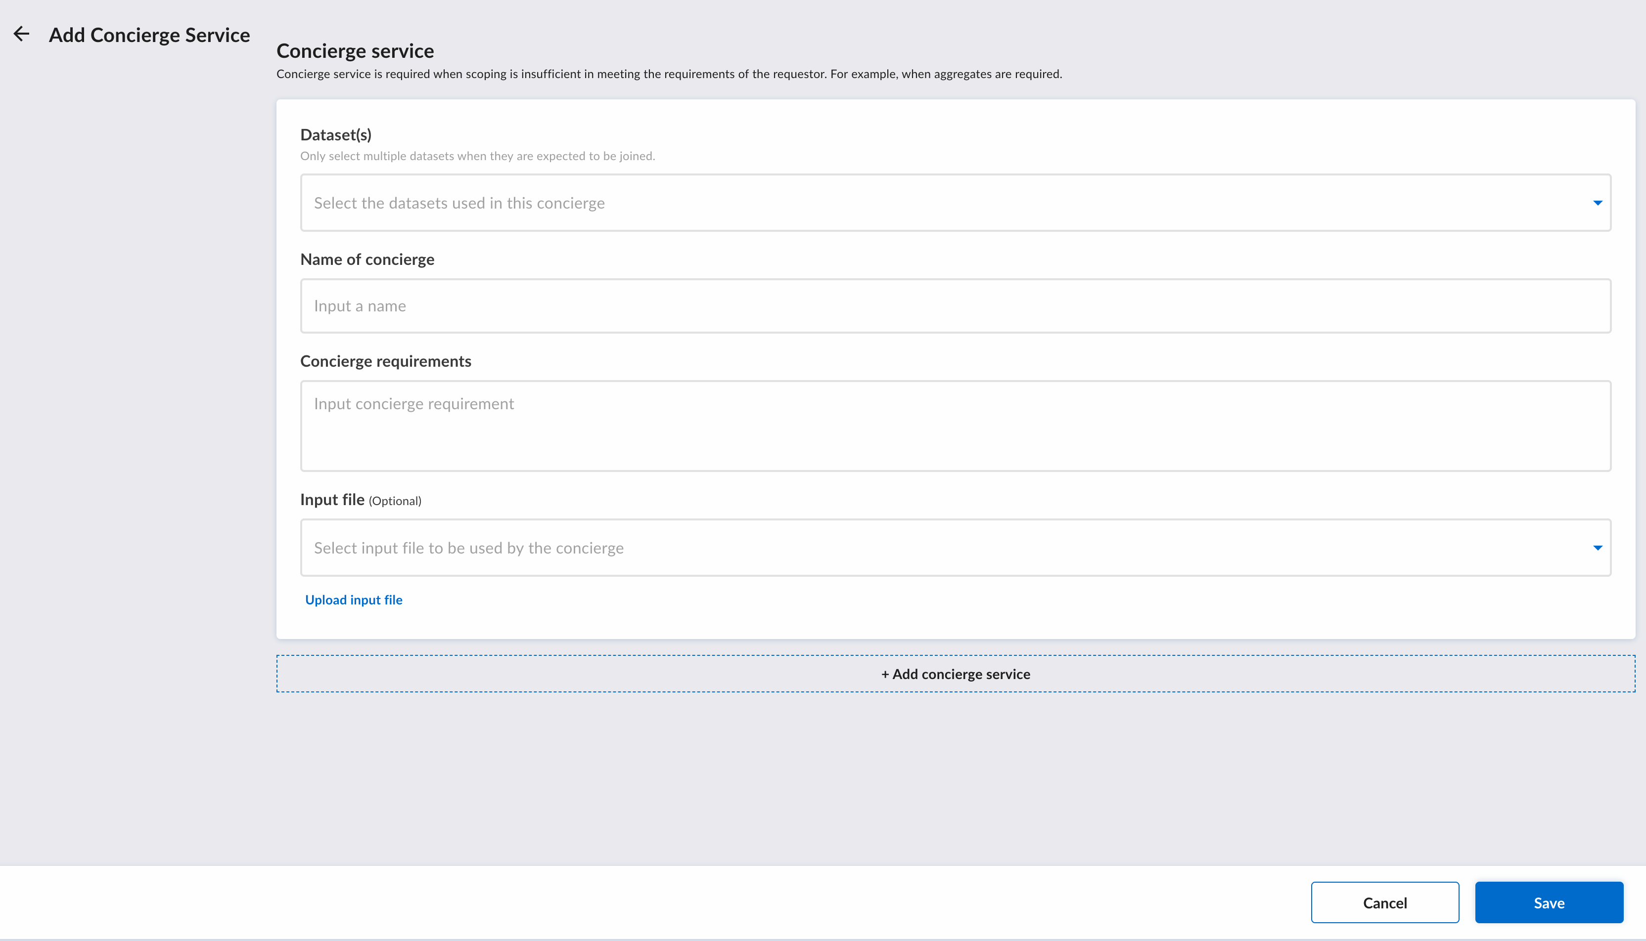This screenshot has width=1646, height=941.
Task: Save the concierge service
Action: [1549, 902]
